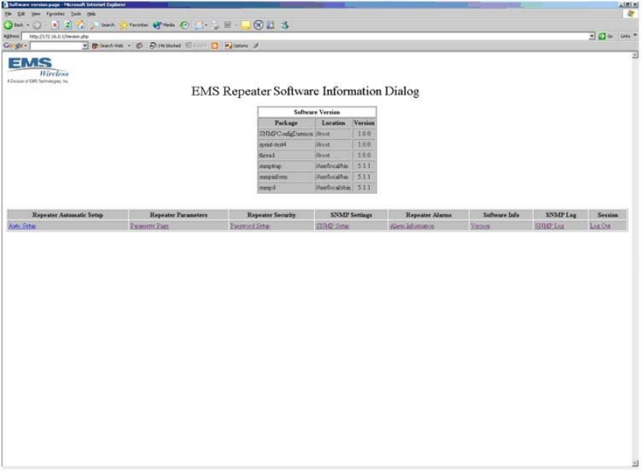The image size is (642, 472).
Task: Select the snmptrap package cell
Action: click(x=286, y=166)
